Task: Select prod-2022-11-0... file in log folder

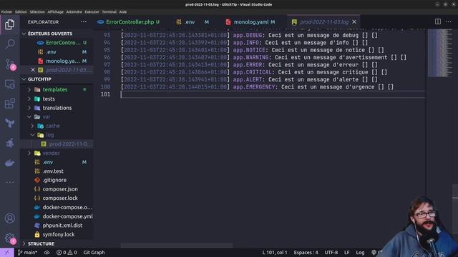Action: (57, 144)
